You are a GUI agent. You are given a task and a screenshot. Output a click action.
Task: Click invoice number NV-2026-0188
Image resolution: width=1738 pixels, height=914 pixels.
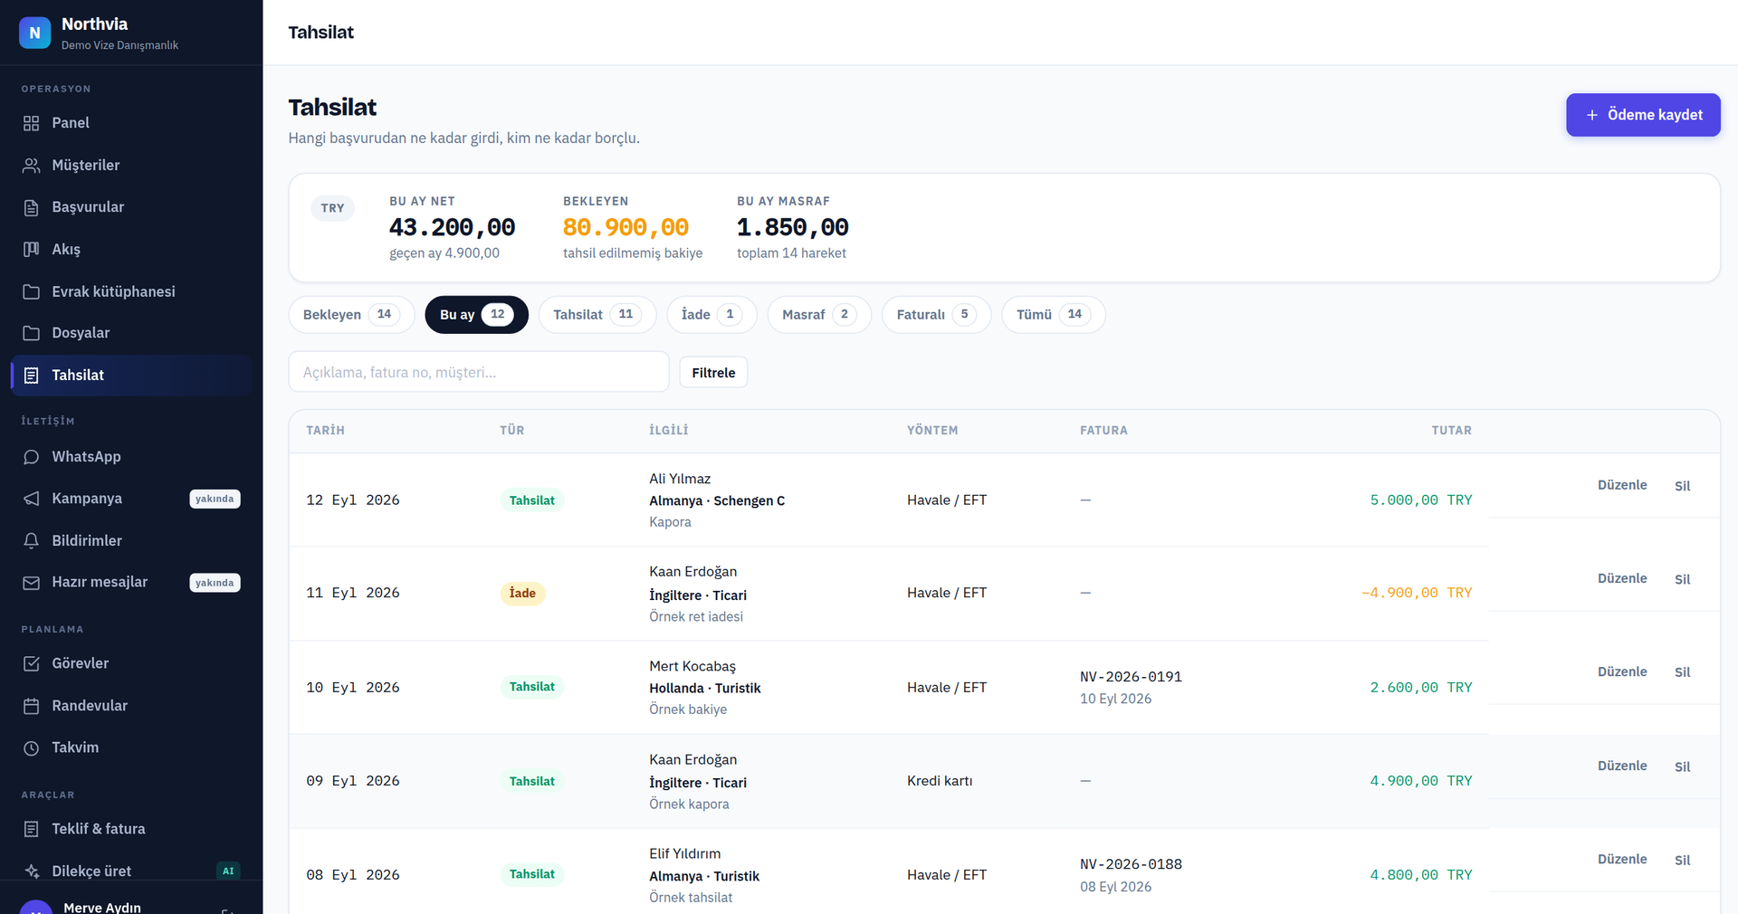(1131, 864)
